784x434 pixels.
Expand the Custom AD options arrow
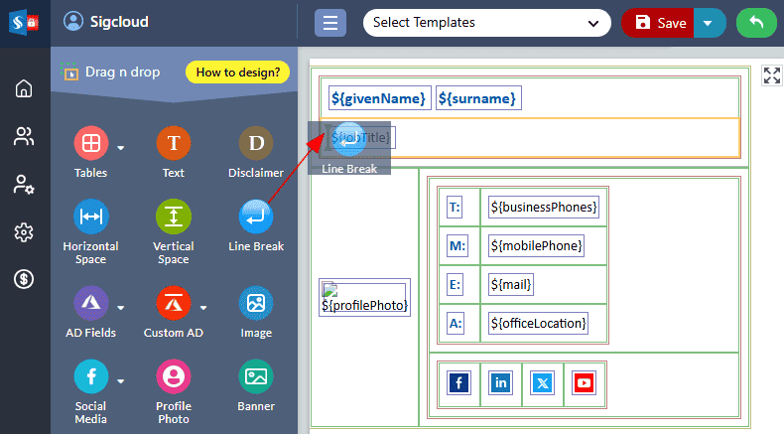[x=203, y=306]
